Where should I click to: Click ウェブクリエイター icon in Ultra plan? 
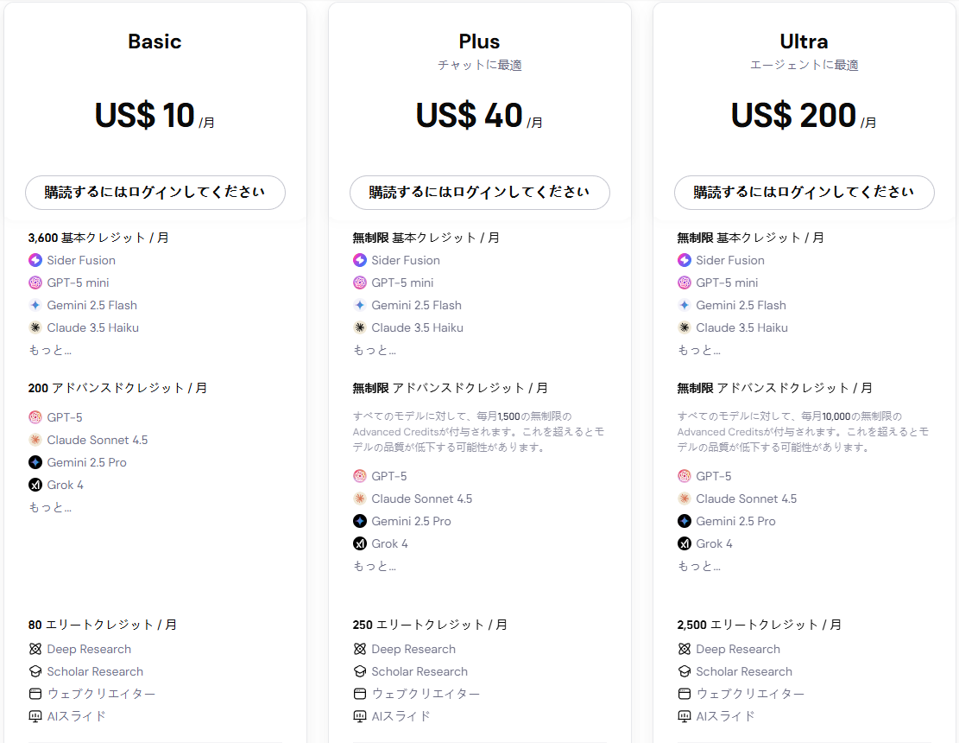point(685,694)
